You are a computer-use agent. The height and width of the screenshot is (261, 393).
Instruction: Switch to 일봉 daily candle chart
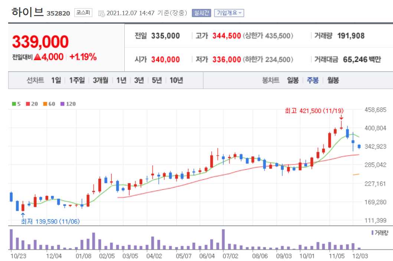click(x=293, y=80)
